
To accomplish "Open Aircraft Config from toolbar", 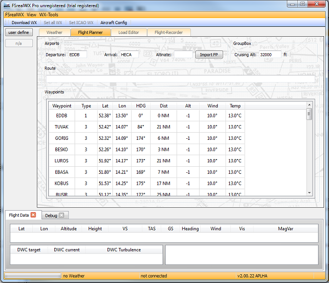I will (x=114, y=22).
